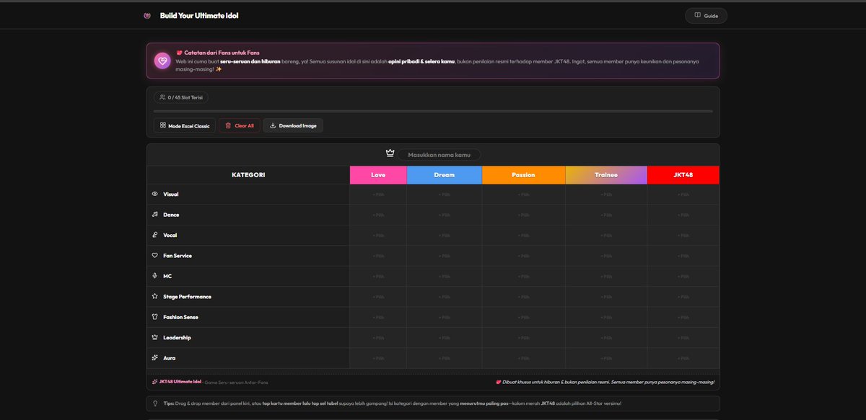Pick a member for MC under Trainee
Image resolution: width=866 pixels, height=420 pixels.
click(606, 277)
